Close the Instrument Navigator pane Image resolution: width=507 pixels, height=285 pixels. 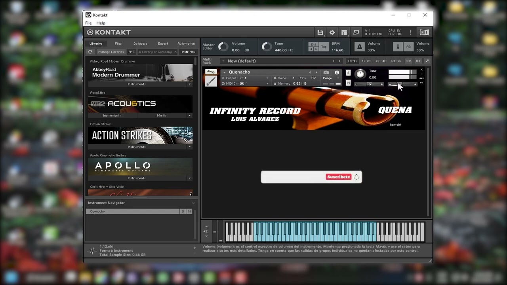pyautogui.click(x=193, y=203)
